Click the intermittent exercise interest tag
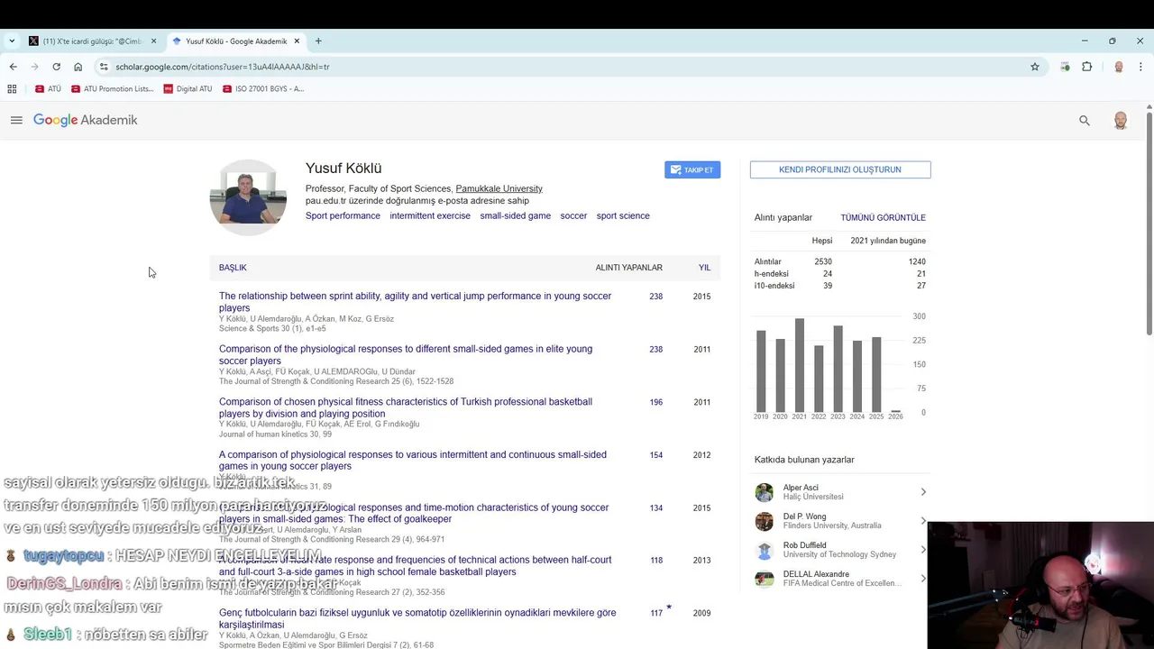1154x649 pixels. click(x=430, y=216)
